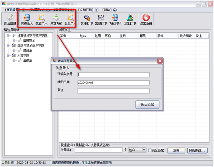
Task: Open the 【文档打印】 menu
Action: click(88, 10)
